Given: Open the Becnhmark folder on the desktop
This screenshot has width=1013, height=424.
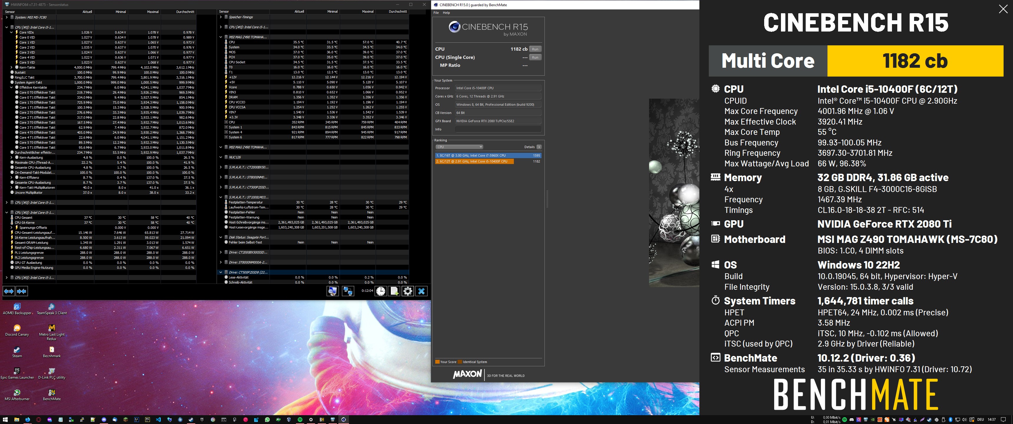Looking at the screenshot, I should click(52, 352).
